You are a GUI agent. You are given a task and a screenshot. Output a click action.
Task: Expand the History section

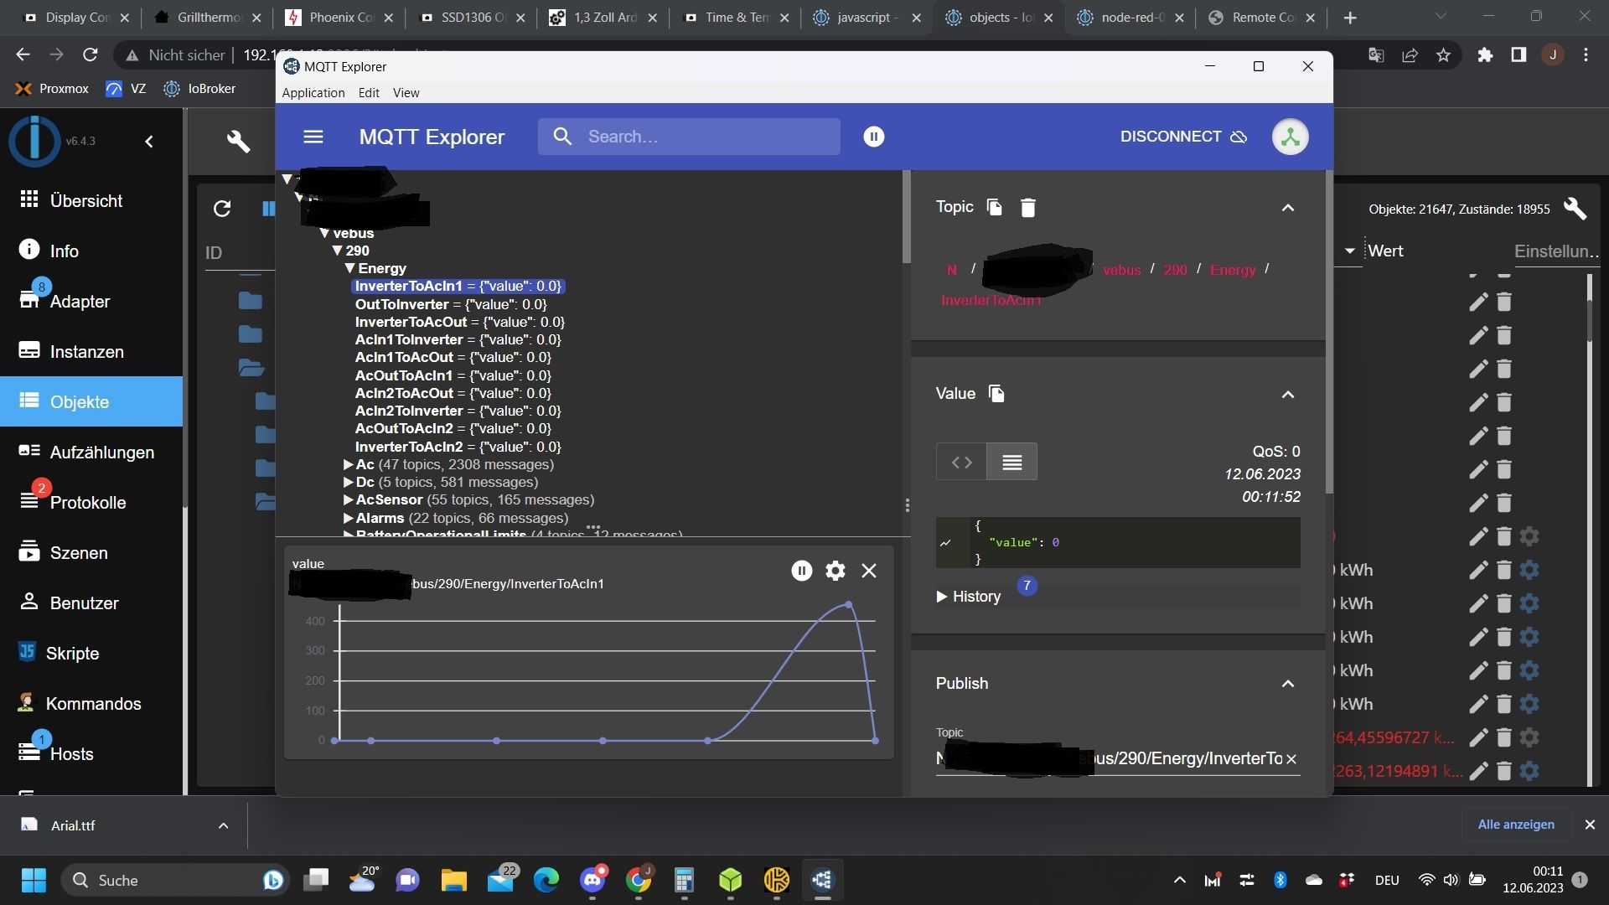[969, 597]
